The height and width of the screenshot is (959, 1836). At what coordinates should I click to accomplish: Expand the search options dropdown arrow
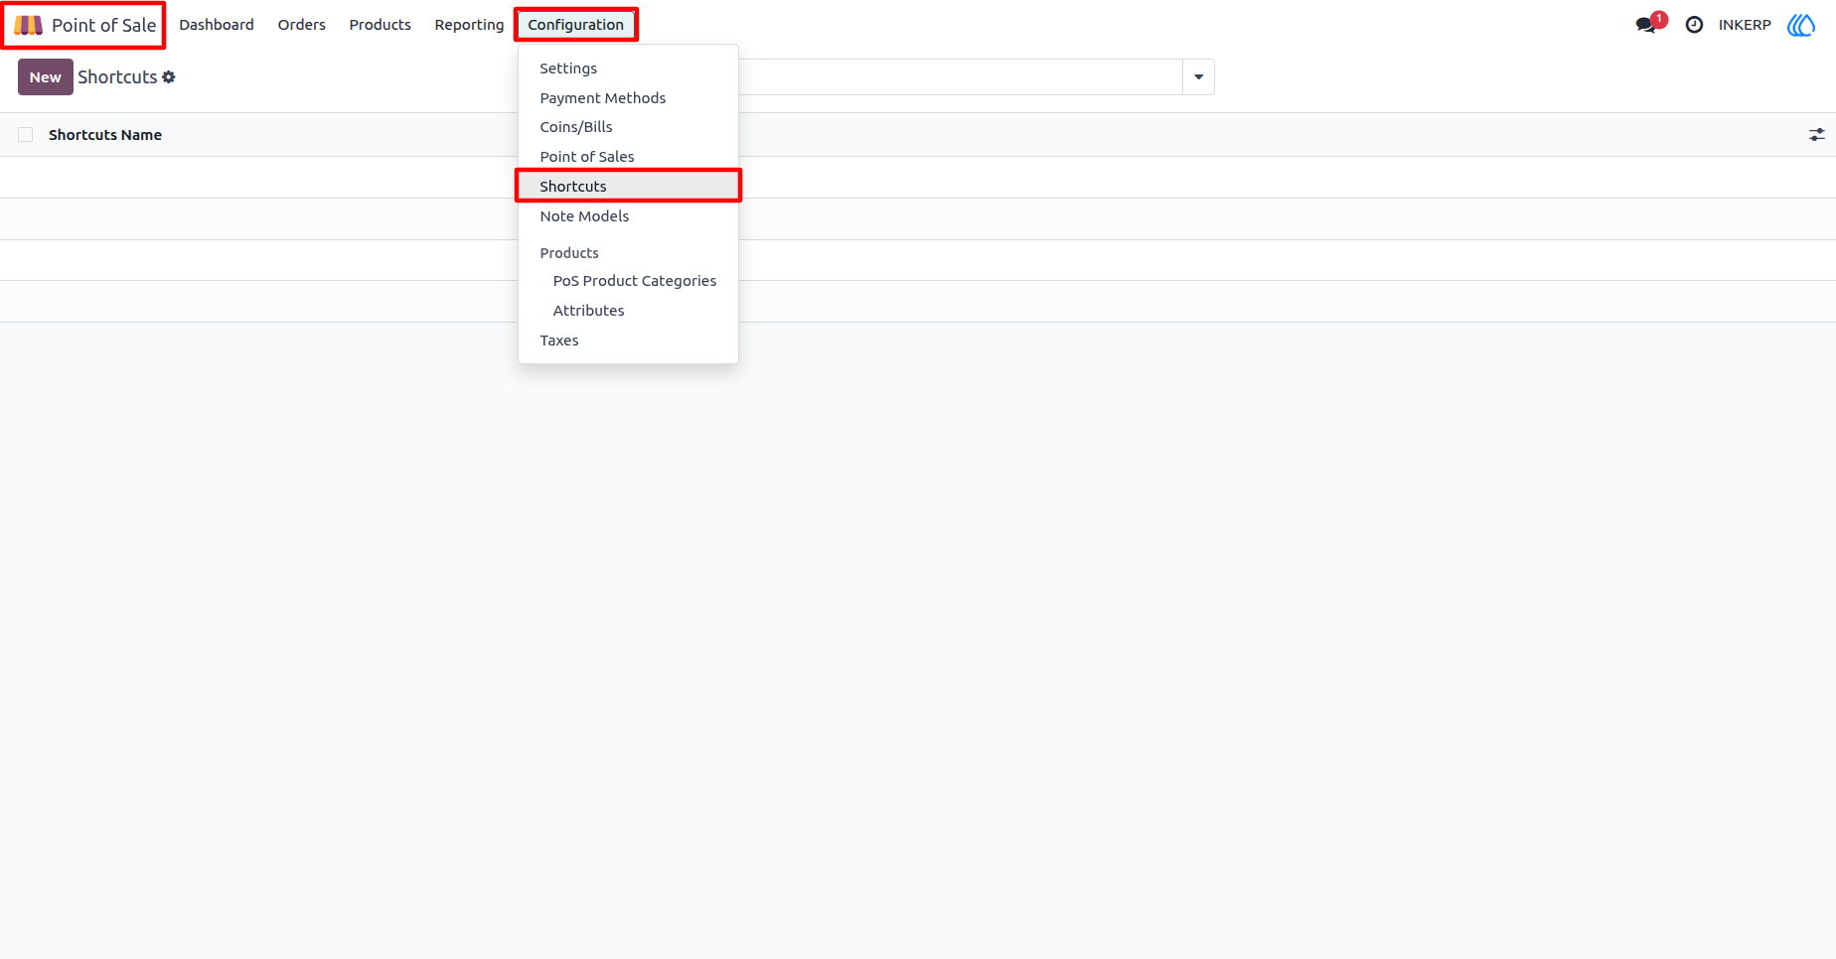(1198, 76)
